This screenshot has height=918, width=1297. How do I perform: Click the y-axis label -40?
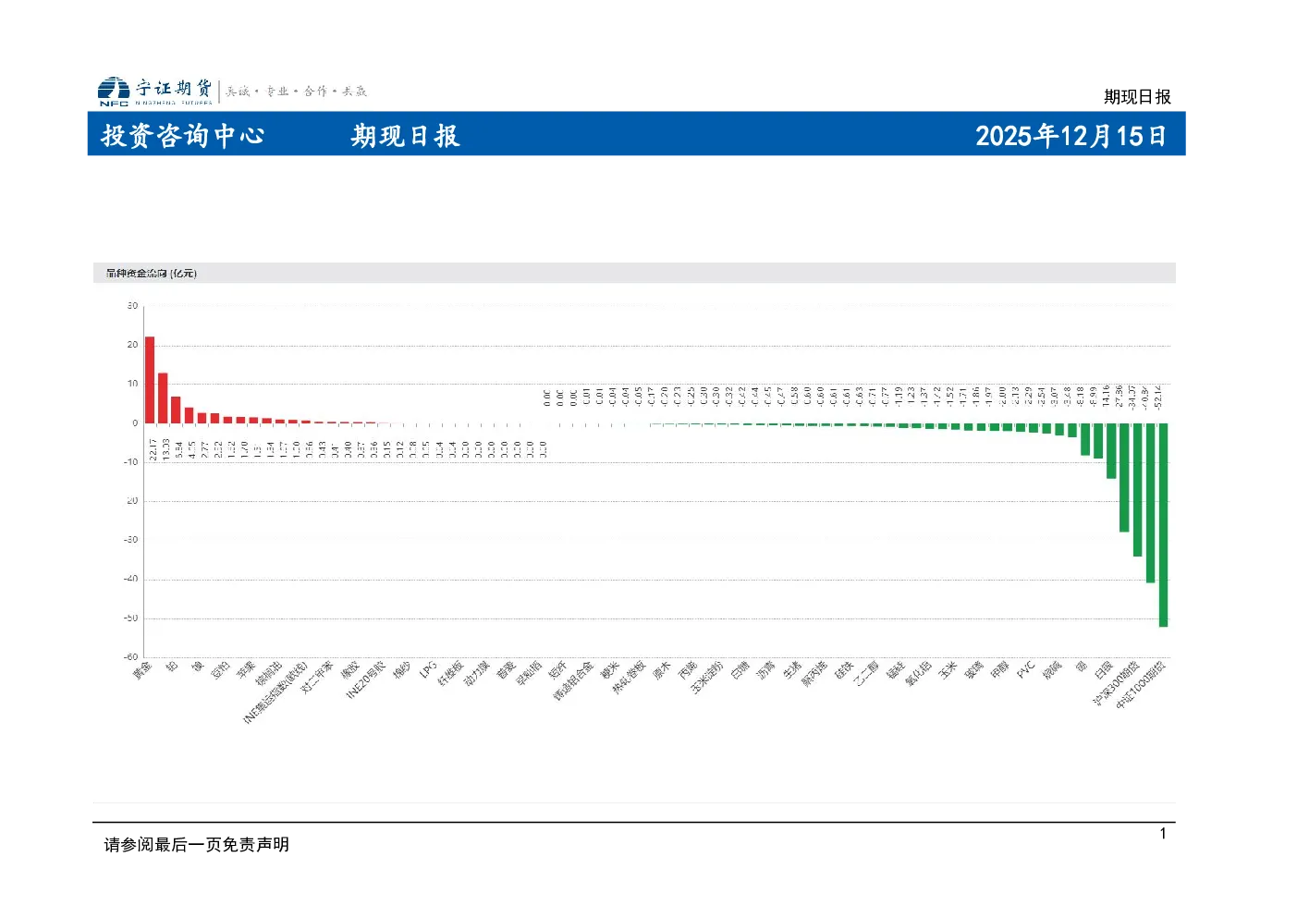[x=131, y=579]
